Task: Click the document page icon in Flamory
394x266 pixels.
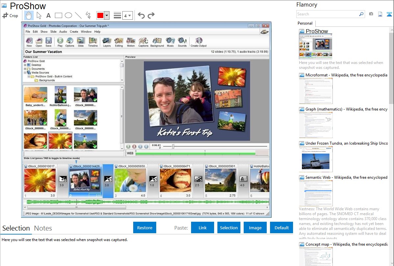Action: 380,14
